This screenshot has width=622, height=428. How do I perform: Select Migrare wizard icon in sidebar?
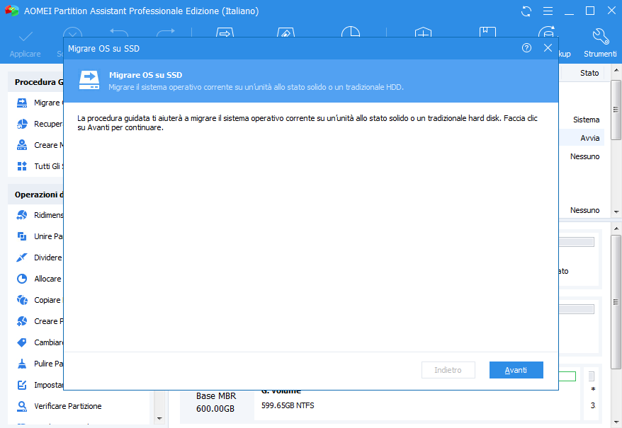(x=22, y=103)
